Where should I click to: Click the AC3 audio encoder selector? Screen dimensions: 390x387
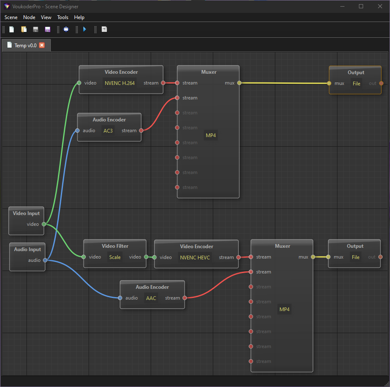pos(108,131)
